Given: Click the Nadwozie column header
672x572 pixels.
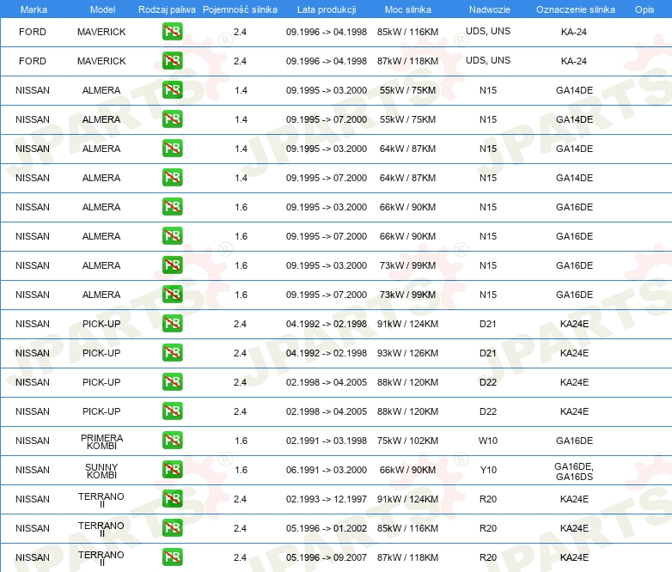Looking at the screenshot, I should click(490, 9).
